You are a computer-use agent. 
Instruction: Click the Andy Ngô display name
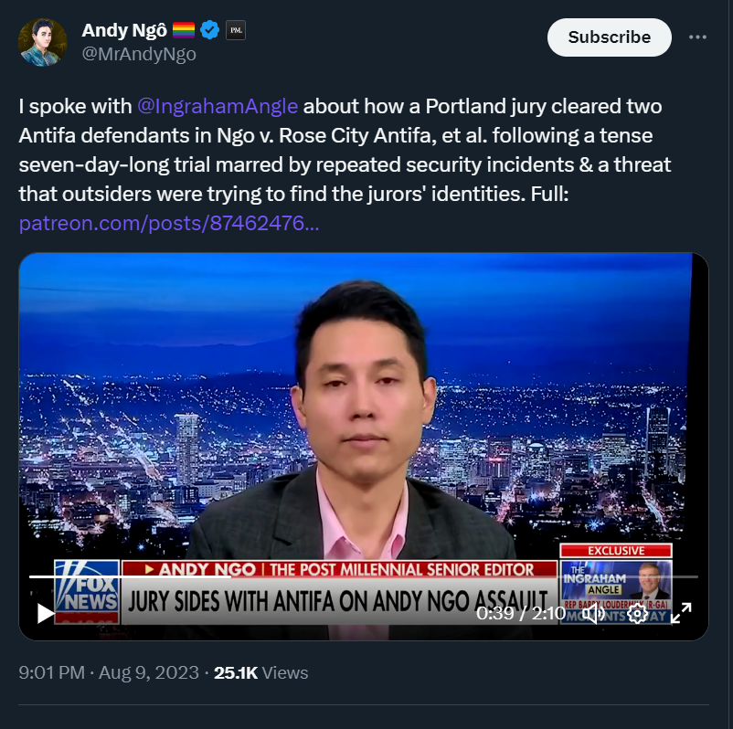tap(124, 30)
